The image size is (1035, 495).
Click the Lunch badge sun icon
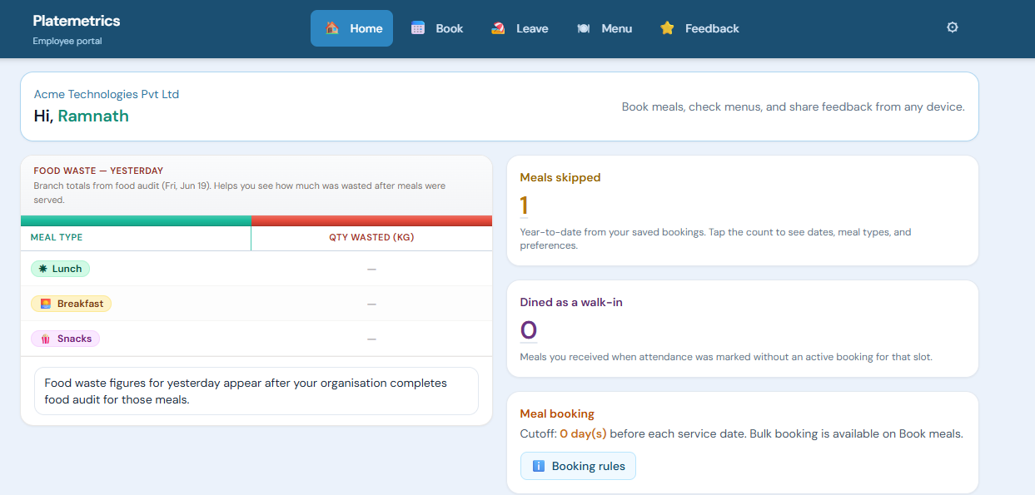click(42, 269)
